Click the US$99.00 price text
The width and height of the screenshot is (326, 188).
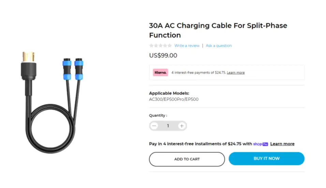(x=163, y=55)
